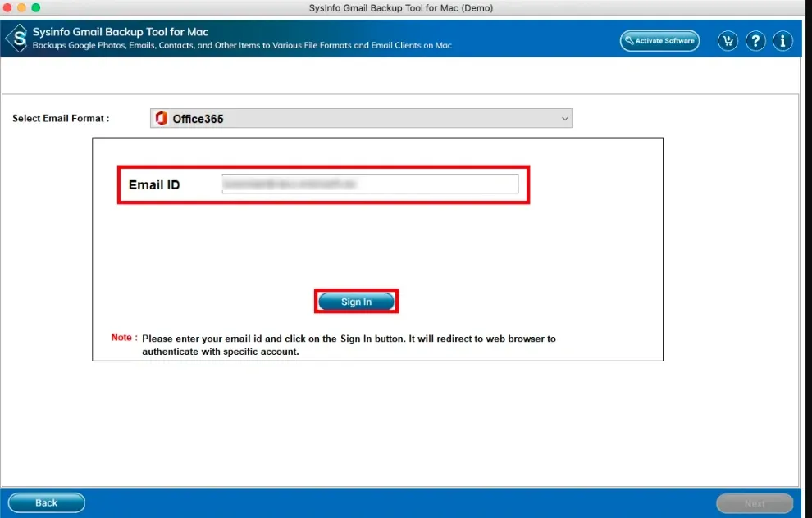Click the Sign In button
812x518 pixels.
(x=356, y=302)
